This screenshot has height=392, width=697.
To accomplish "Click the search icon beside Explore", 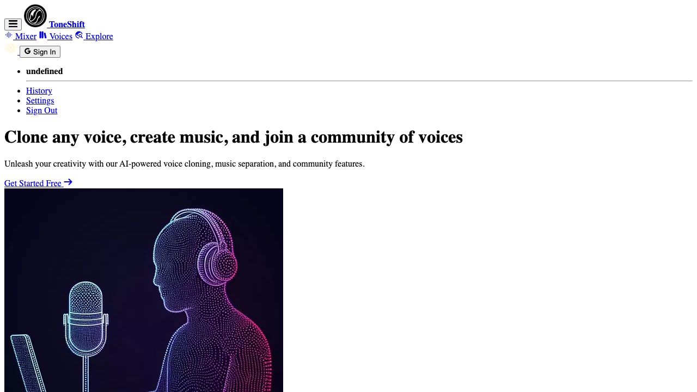I will (x=79, y=35).
